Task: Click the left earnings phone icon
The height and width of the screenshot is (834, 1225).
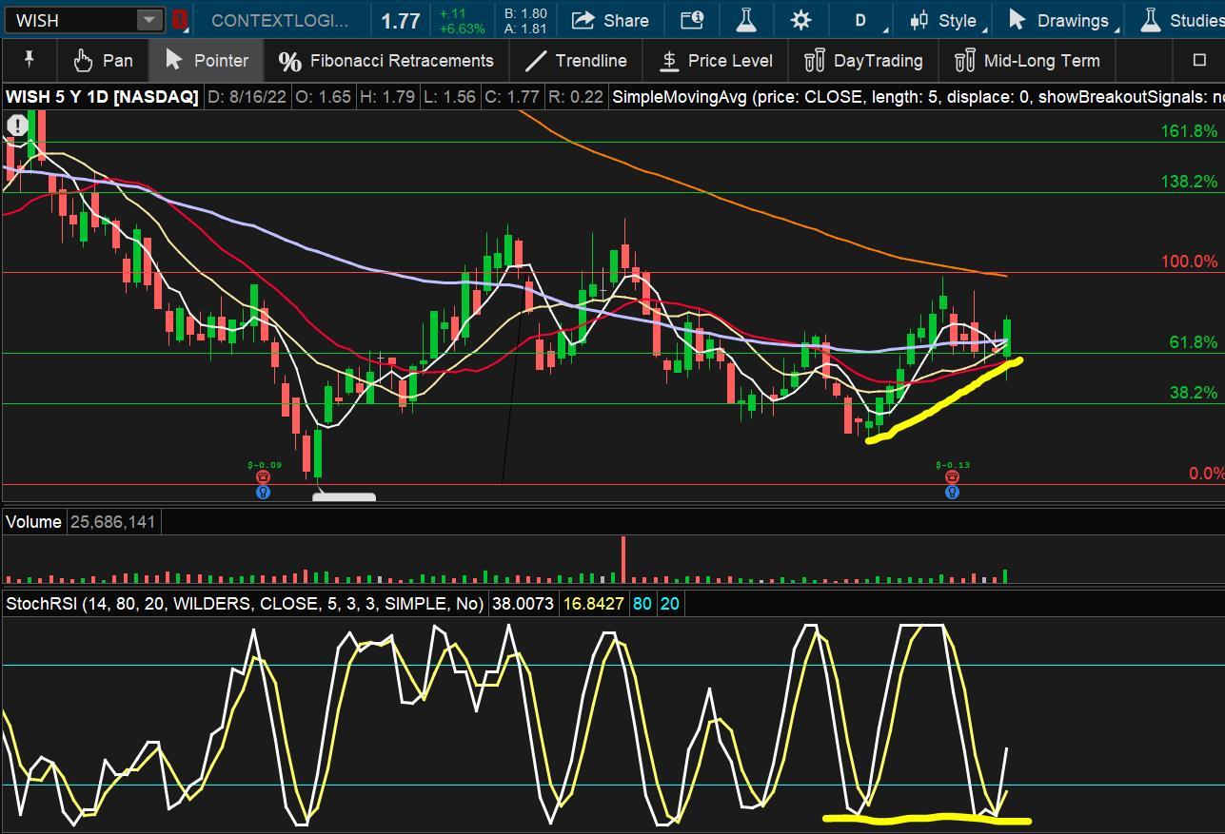Action: pyautogui.click(x=264, y=477)
